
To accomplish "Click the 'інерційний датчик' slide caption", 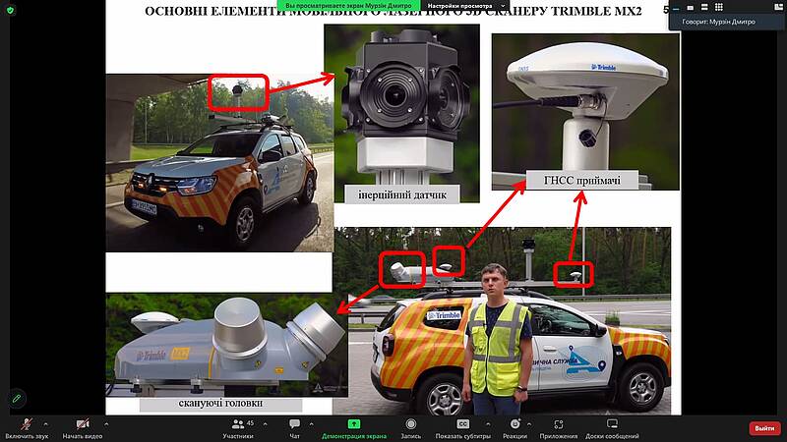I will tap(402, 194).
